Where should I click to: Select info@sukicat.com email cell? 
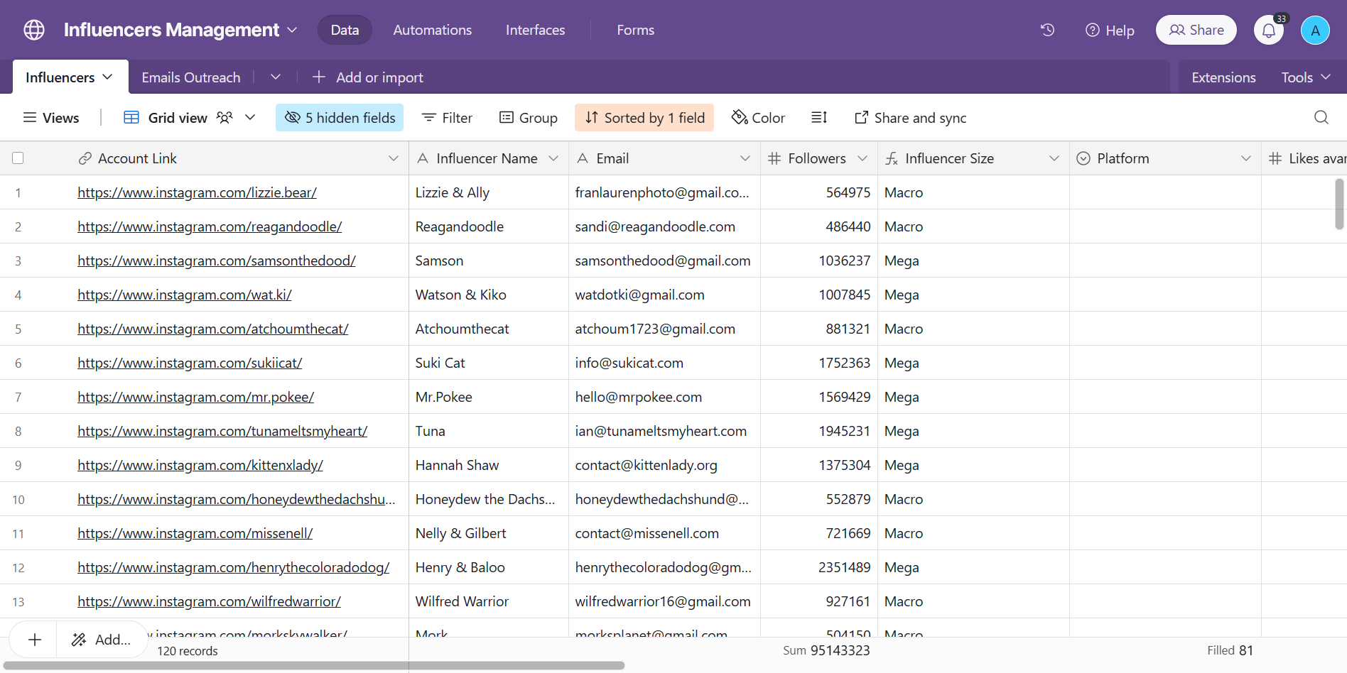664,363
